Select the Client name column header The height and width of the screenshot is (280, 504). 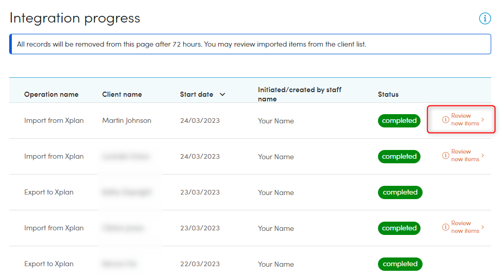(x=122, y=95)
